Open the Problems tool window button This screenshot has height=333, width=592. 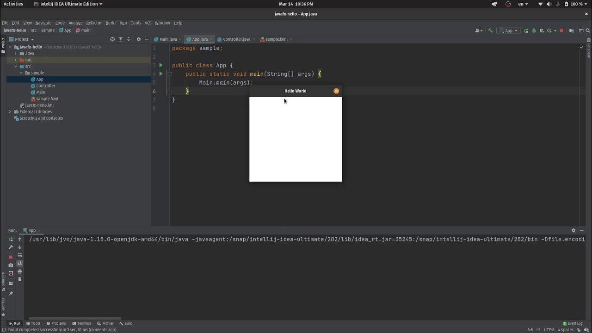click(56, 323)
